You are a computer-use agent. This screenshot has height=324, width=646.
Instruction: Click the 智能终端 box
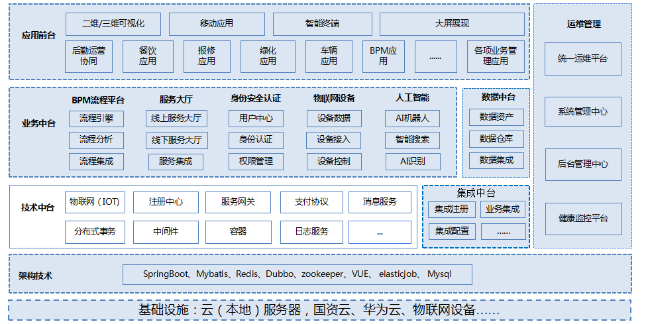[322, 24]
